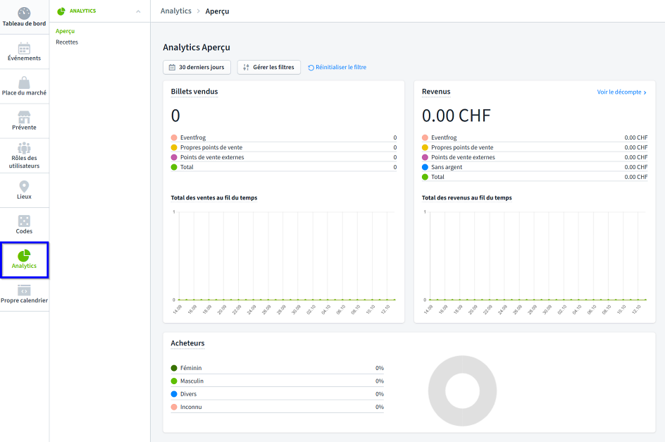Viewport: 665px width, 442px height.
Task: Select Recettes in the Analytics submenu
Action: coord(67,42)
